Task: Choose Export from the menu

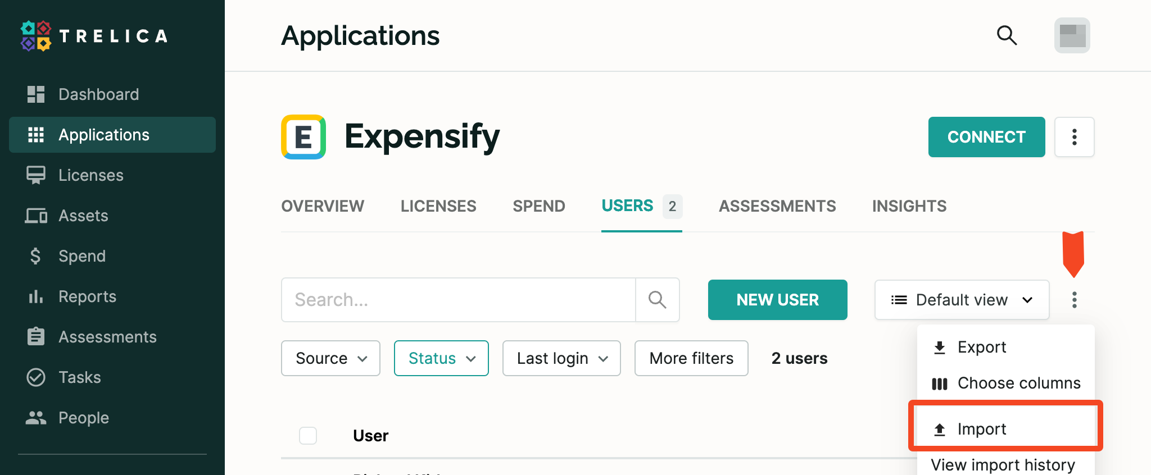Action: (1006, 347)
